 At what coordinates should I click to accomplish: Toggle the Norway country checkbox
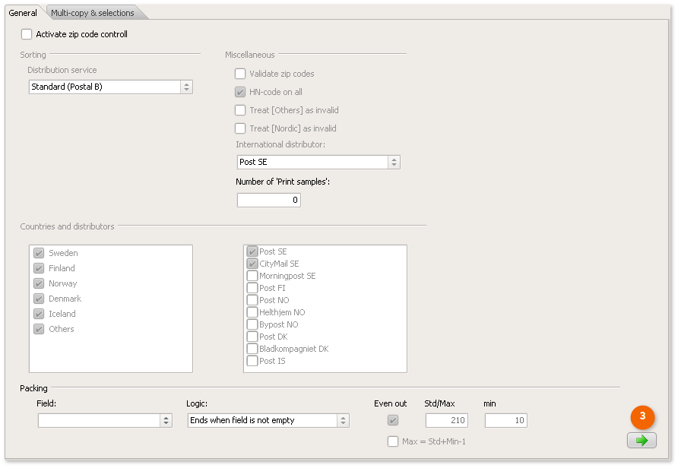click(39, 283)
